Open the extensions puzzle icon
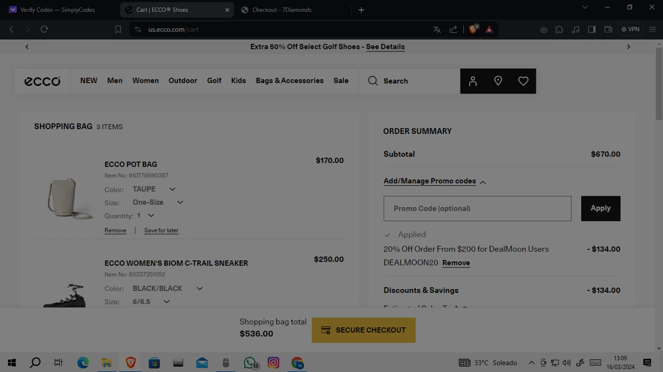663x372 pixels. pos(559,30)
